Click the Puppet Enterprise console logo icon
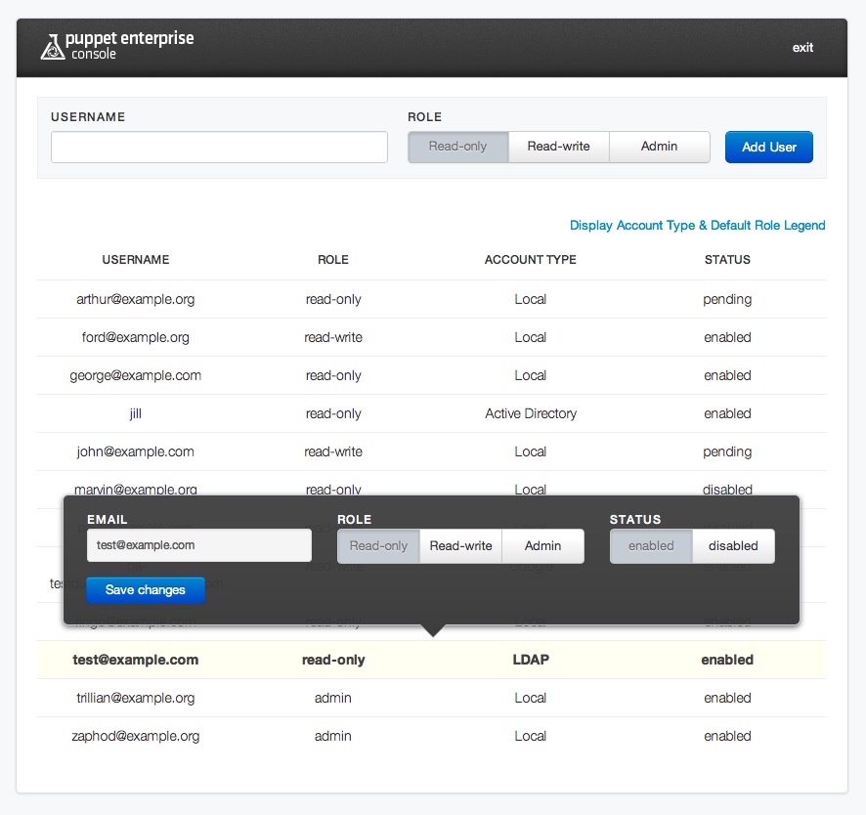The image size is (866, 815). click(53, 47)
